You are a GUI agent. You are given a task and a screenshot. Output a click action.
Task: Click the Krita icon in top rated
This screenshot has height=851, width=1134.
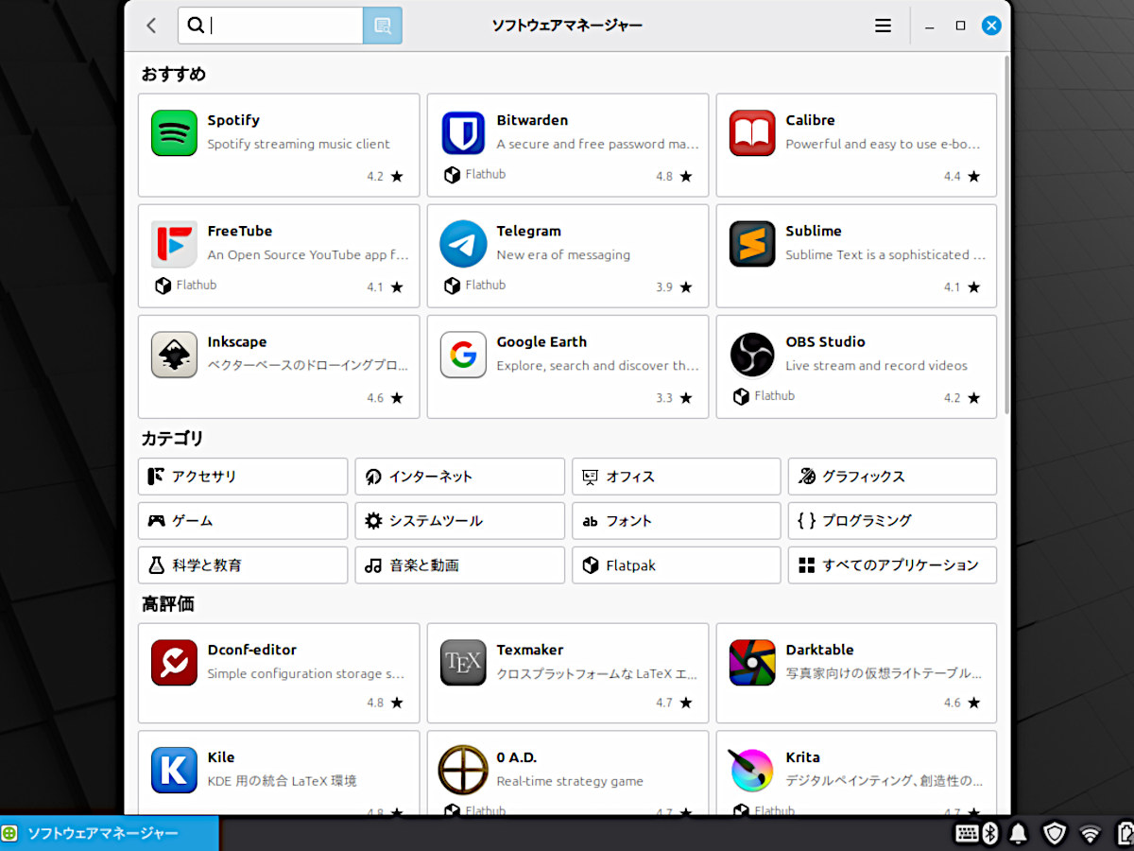point(752,770)
